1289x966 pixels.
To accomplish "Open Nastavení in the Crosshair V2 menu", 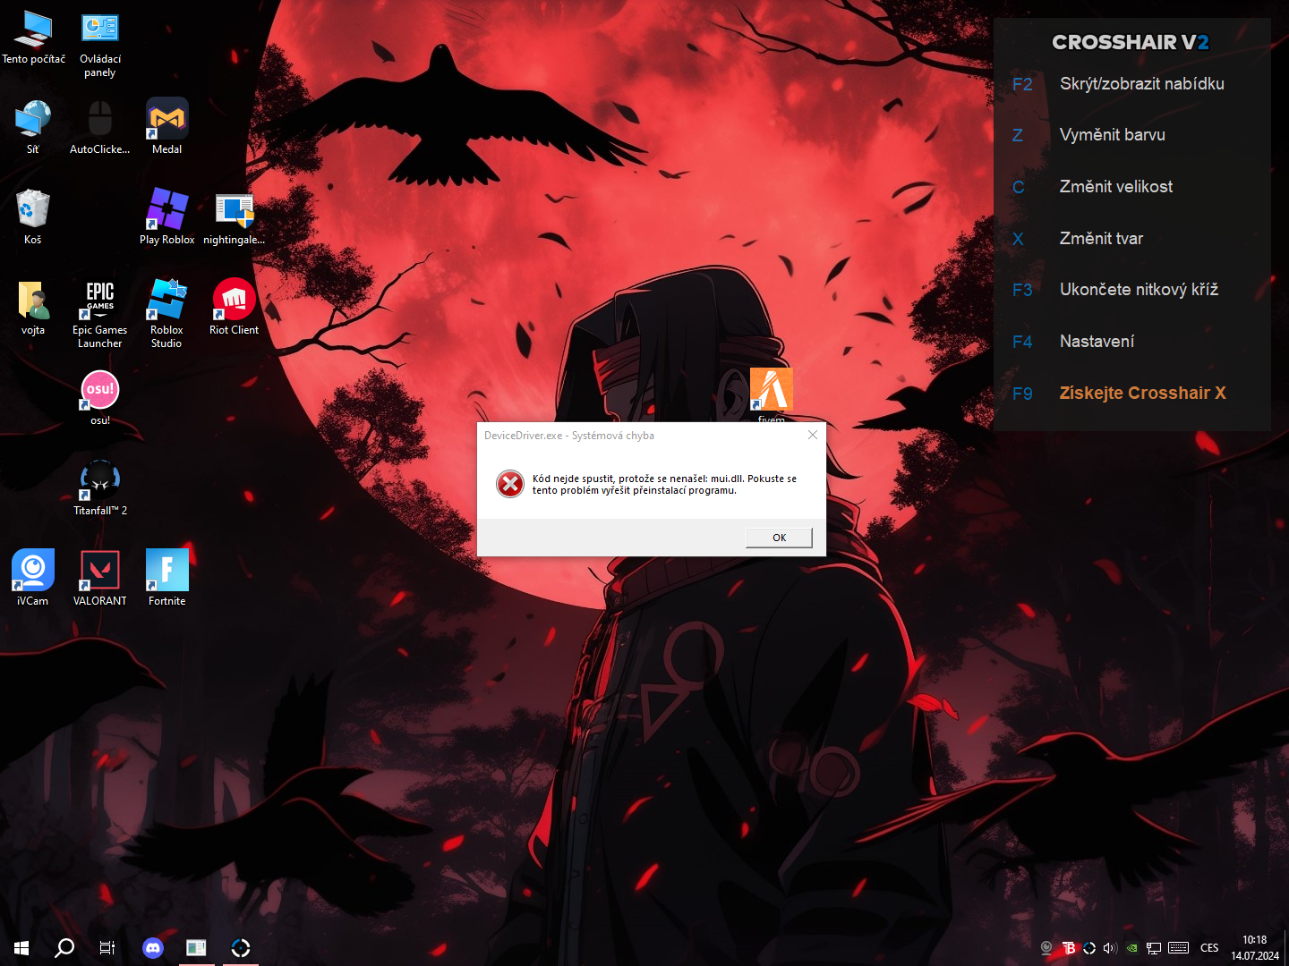I will 1097,342.
